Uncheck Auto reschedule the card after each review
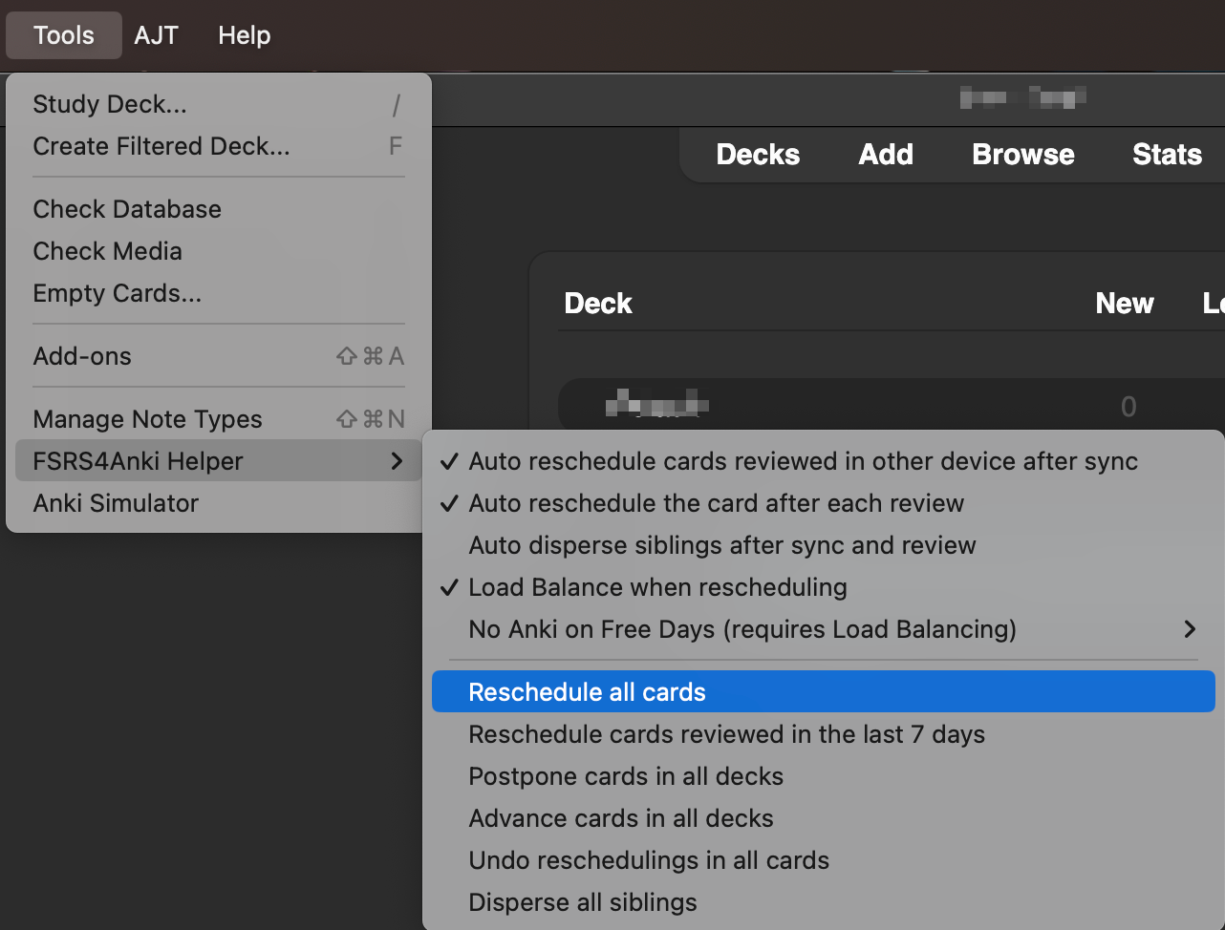 (715, 503)
